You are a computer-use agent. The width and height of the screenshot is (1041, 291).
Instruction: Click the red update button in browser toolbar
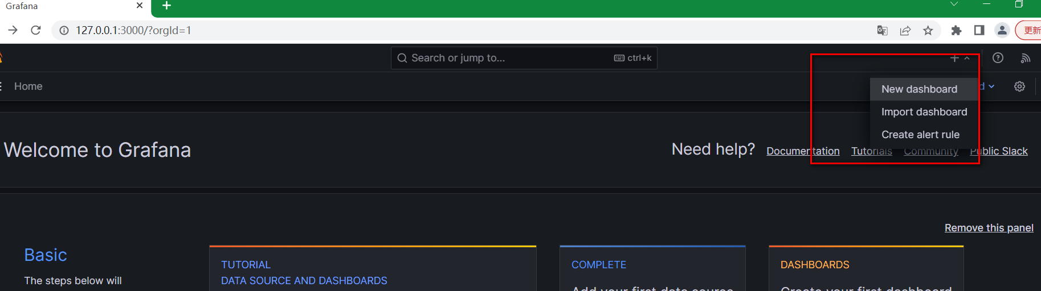click(x=1029, y=31)
